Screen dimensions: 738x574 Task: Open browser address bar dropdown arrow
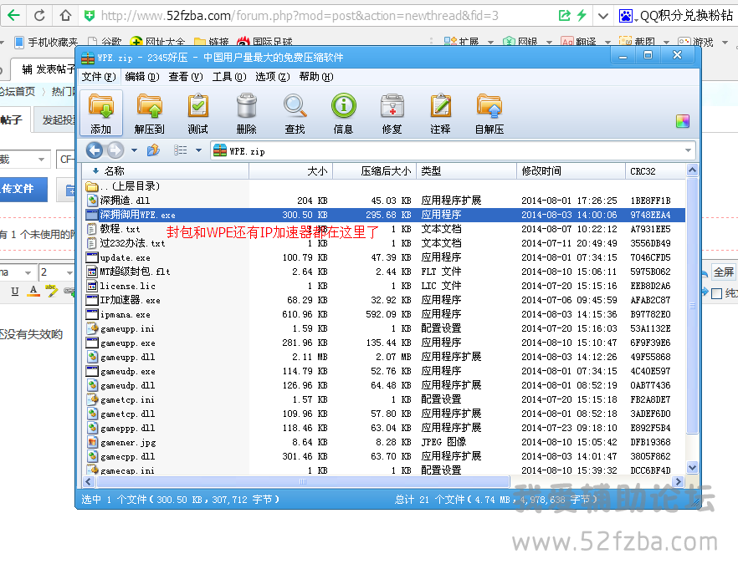pyautogui.click(x=603, y=16)
